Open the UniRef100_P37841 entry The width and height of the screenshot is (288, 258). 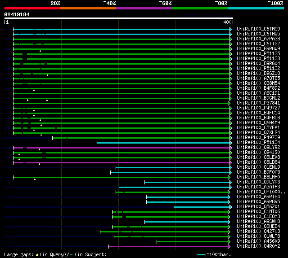tap(258, 103)
